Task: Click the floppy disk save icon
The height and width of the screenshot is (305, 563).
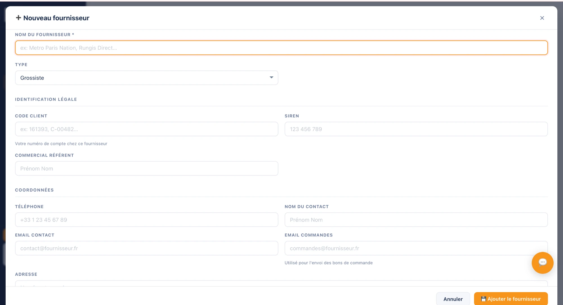Action: tap(483, 299)
